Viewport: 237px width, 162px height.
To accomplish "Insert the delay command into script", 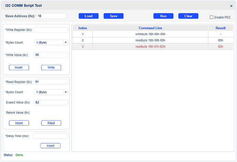I will [x=50, y=146].
